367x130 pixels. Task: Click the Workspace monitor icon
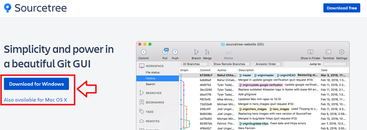point(142,66)
